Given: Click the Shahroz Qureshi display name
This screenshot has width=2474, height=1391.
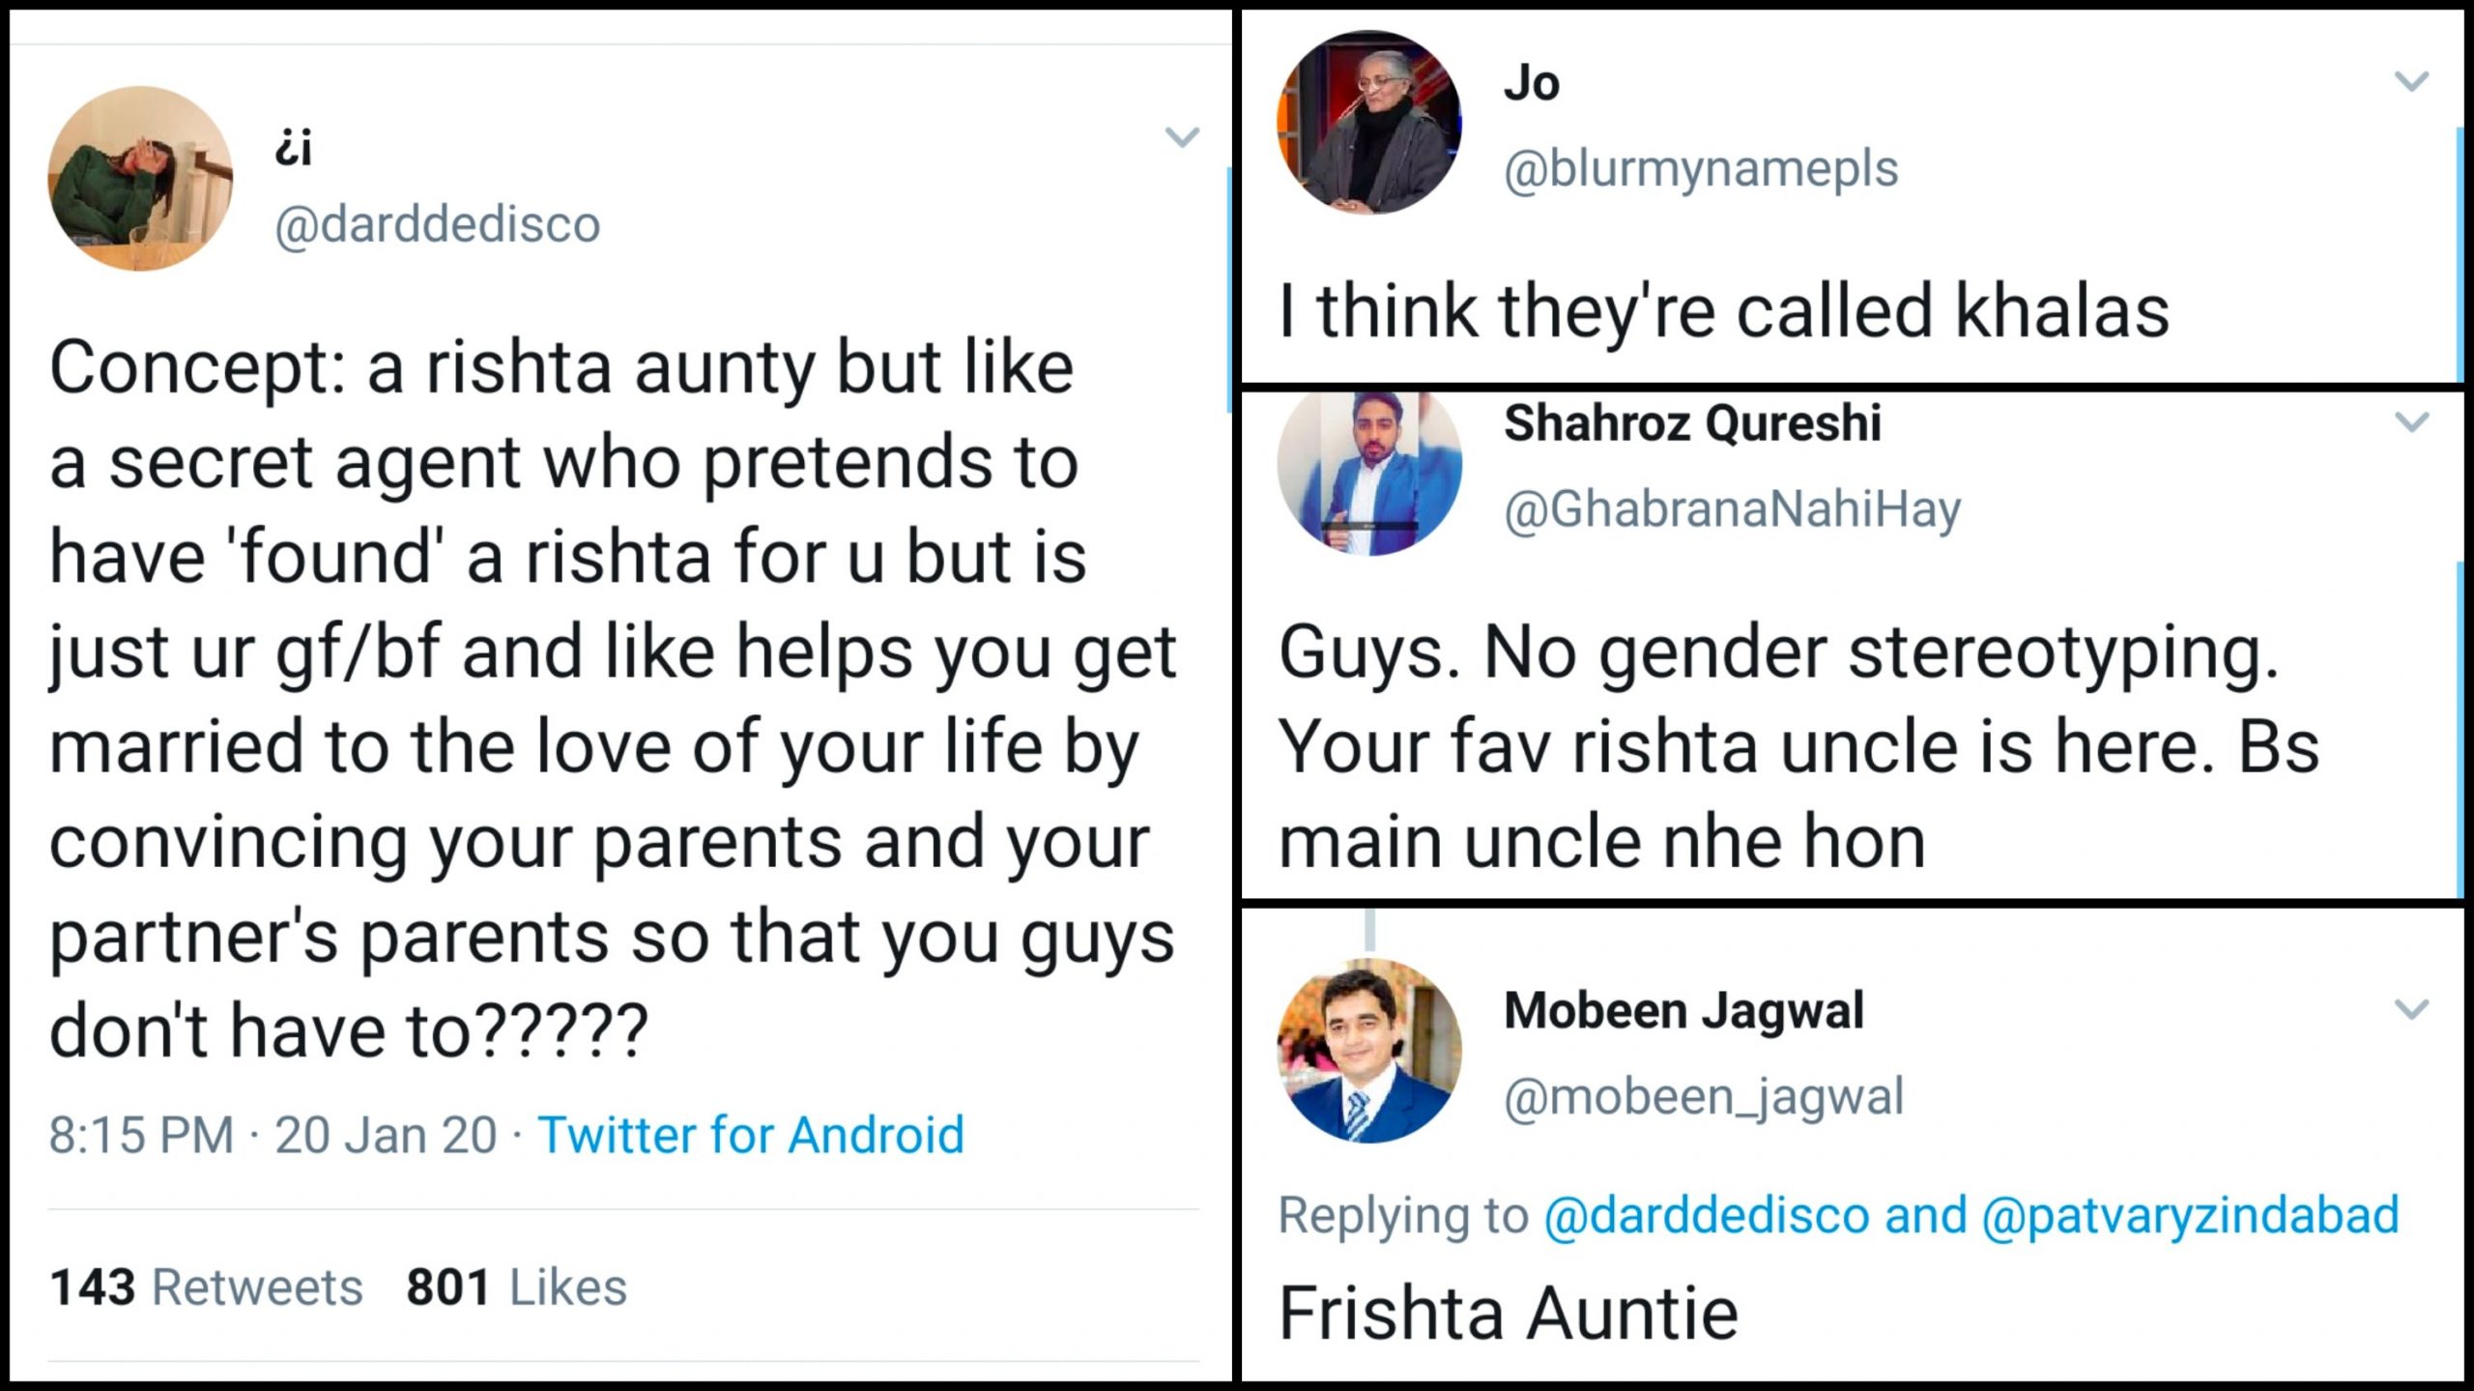Looking at the screenshot, I should tap(1692, 422).
